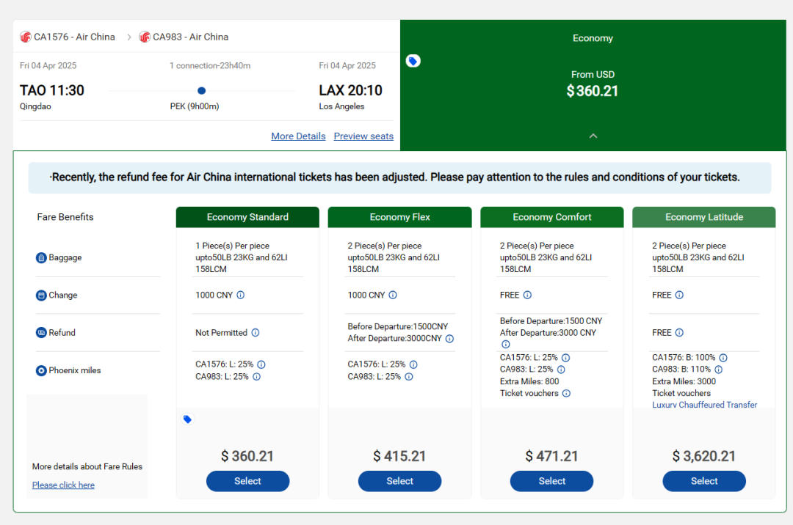
Task: Open the info icon for Economy Standard's CA983 L 25% miles
Action: (x=256, y=377)
